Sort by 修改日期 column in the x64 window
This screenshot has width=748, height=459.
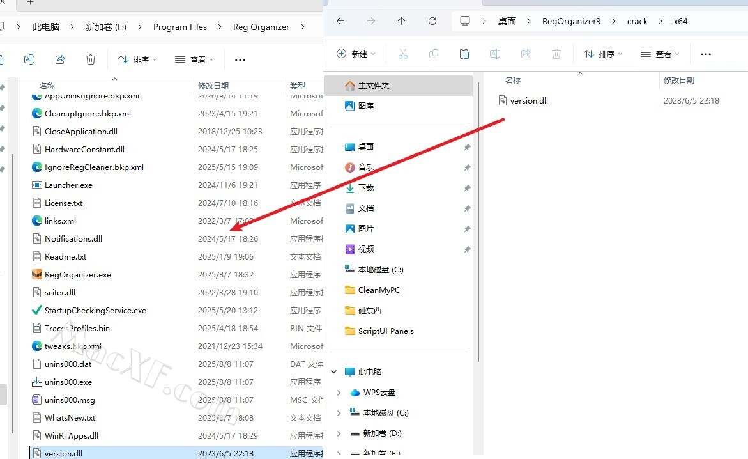pos(679,81)
